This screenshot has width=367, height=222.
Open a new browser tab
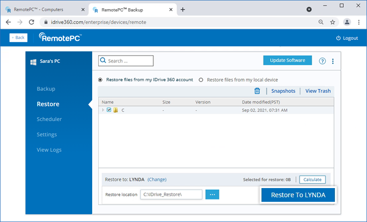click(x=183, y=10)
